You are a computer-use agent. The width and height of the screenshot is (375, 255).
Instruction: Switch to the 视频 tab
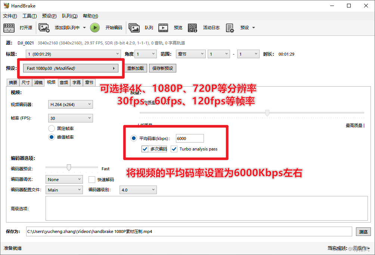pyautogui.click(x=51, y=83)
